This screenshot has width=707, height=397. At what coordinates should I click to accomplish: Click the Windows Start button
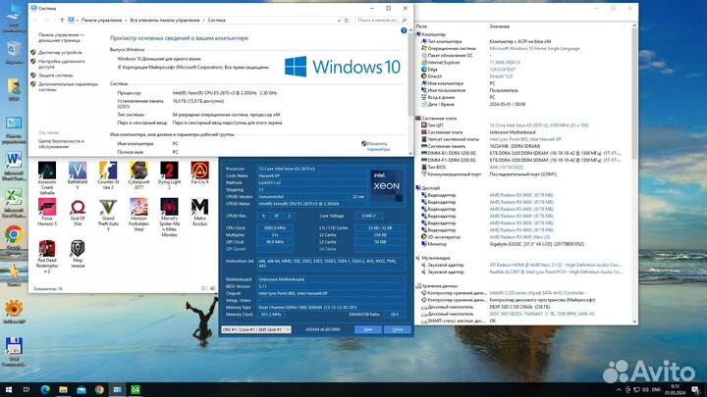pyautogui.click(x=8, y=389)
